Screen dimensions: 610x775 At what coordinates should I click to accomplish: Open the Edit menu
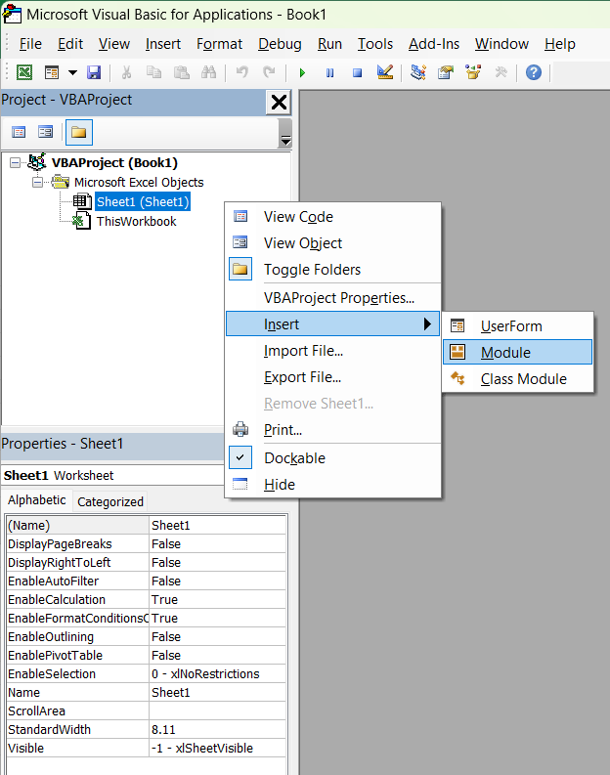(70, 44)
